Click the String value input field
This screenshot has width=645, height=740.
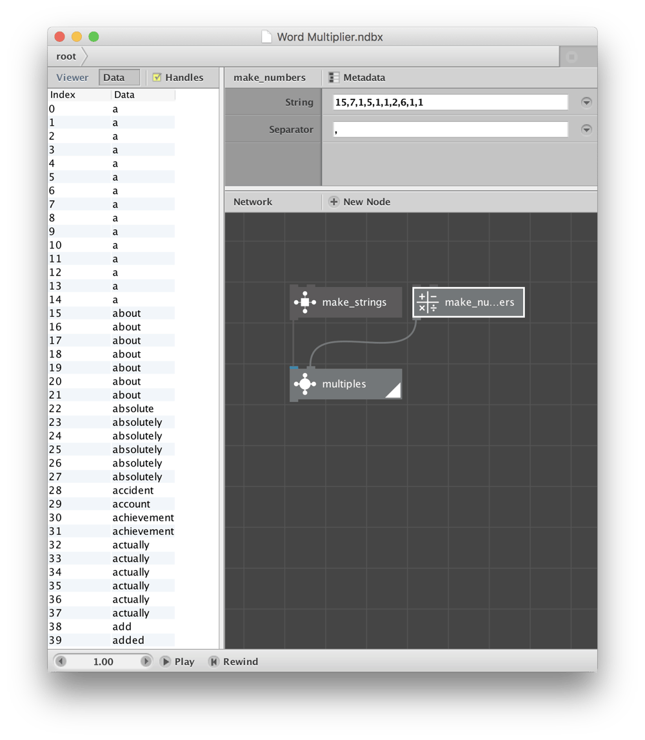click(450, 103)
